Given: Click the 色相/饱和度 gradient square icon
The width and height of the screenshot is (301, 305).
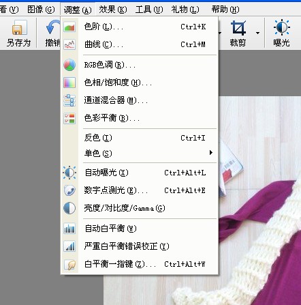Looking at the screenshot, I should (x=69, y=83).
